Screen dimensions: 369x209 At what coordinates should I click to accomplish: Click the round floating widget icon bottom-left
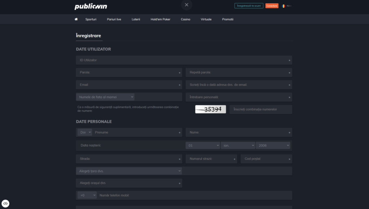[5, 204]
